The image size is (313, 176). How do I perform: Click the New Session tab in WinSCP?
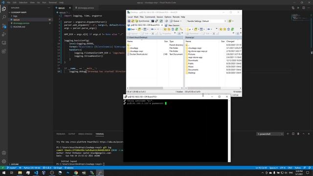click(x=172, y=25)
